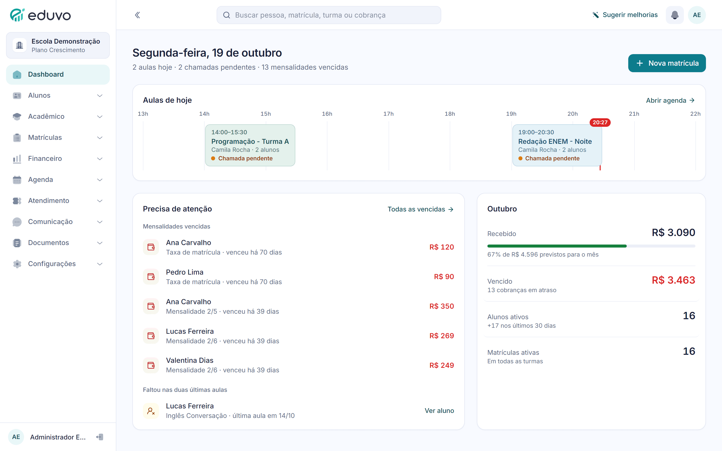The width and height of the screenshot is (722, 451).
Task: Click the Comunicação chat bubble icon
Action: (17, 222)
